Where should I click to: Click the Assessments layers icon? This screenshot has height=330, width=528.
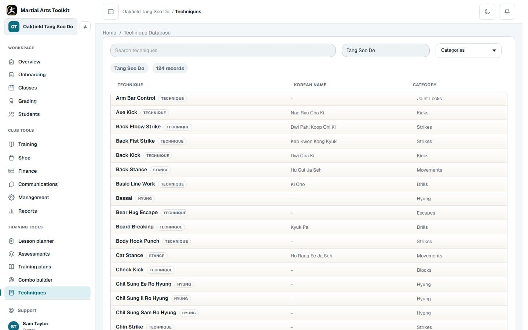click(11, 254)
